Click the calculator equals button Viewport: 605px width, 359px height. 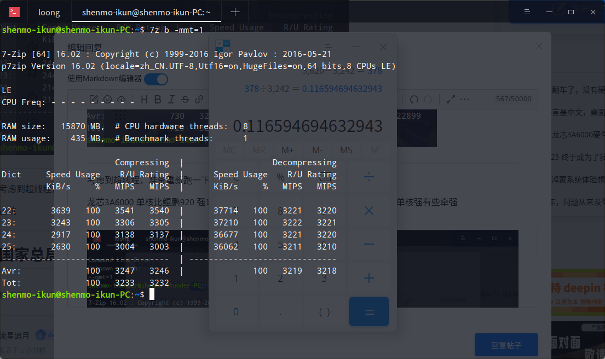click(x=369, y=311)
